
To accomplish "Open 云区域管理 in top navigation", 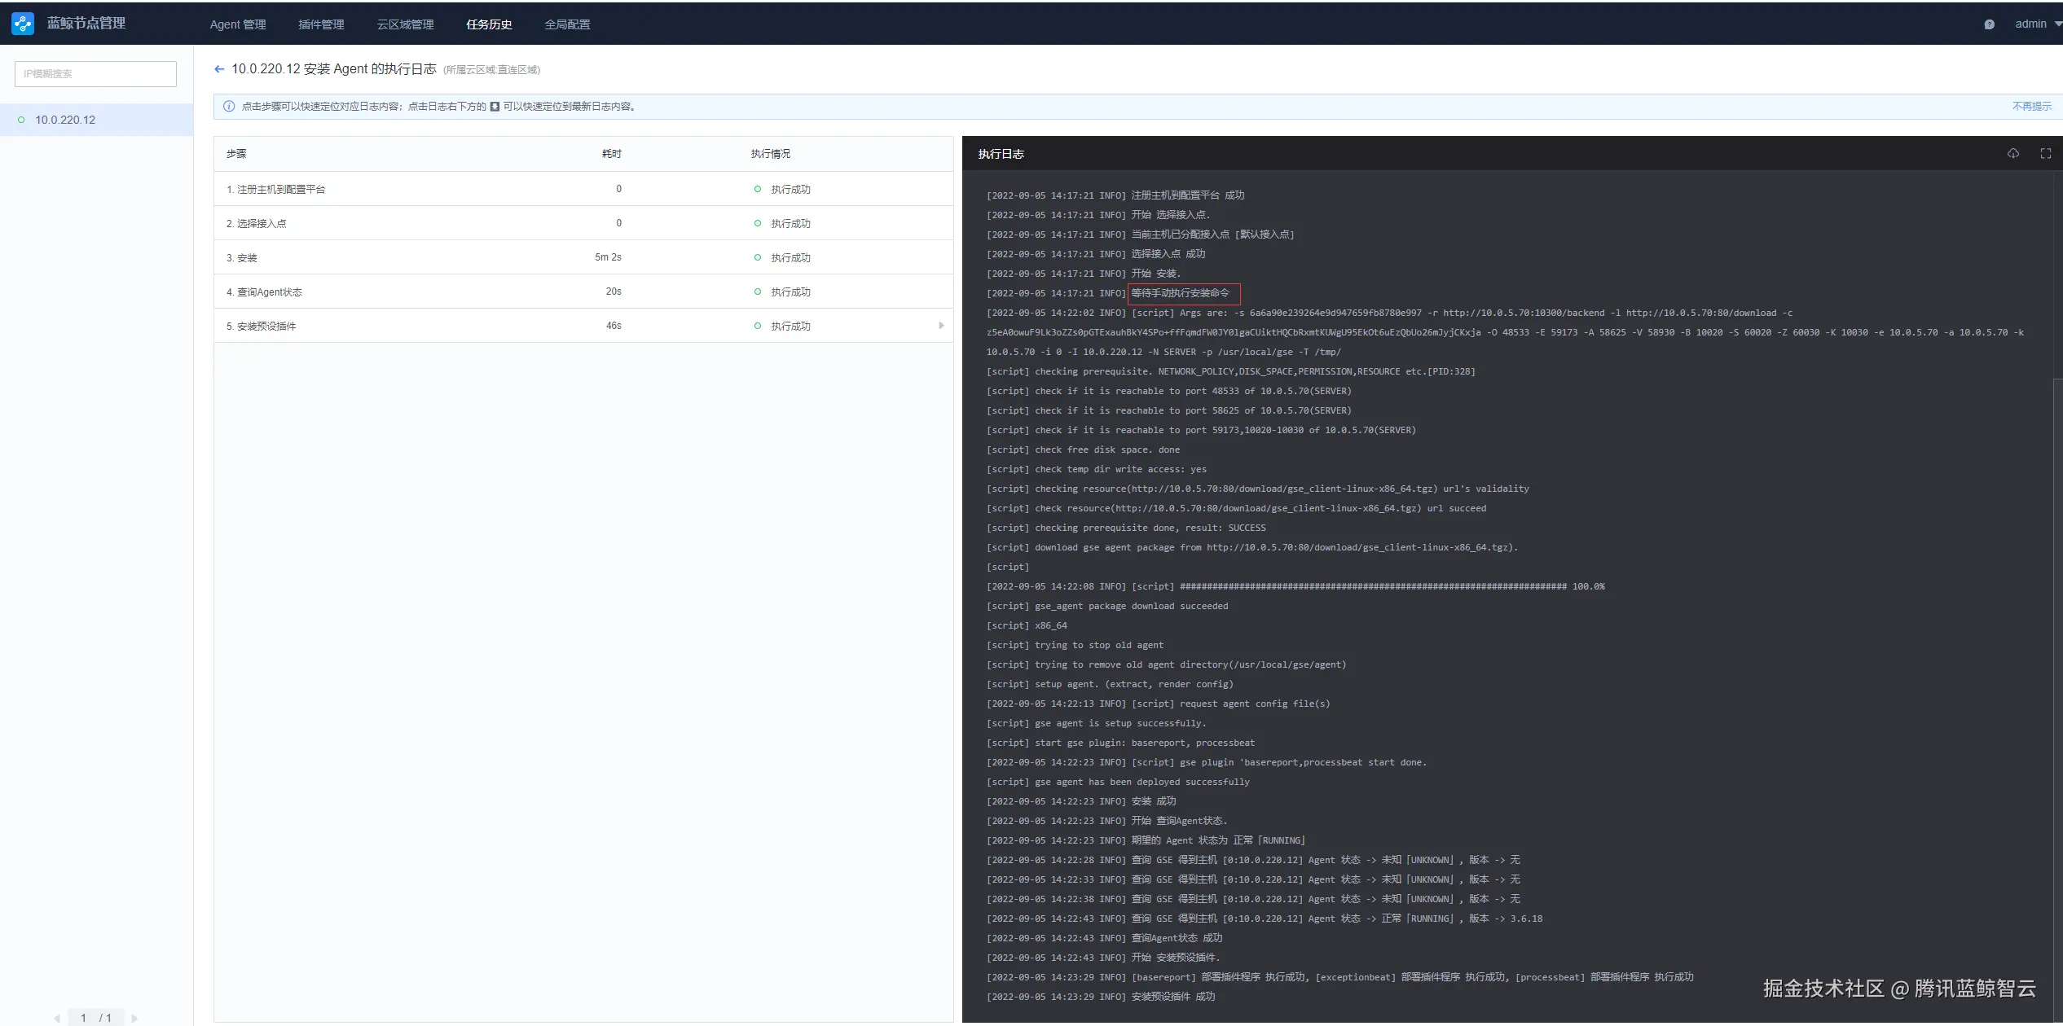I will pyautogui.click(x=405, y=24).
